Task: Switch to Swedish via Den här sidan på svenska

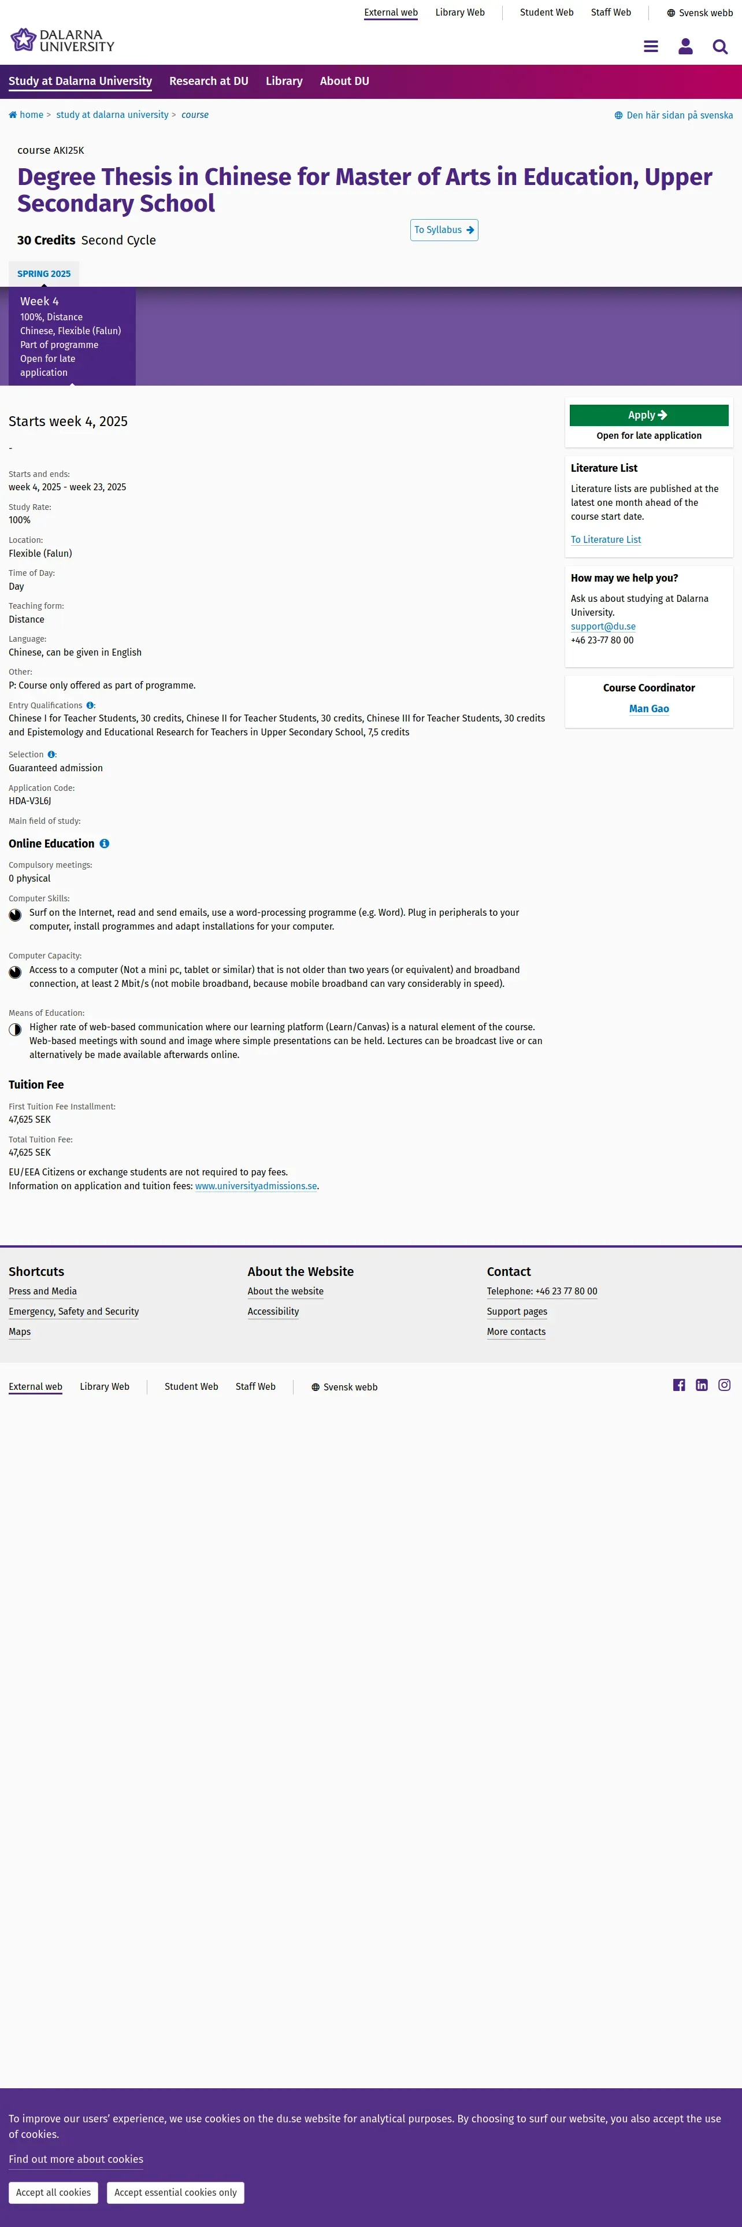Action: [x=674, y=115]
